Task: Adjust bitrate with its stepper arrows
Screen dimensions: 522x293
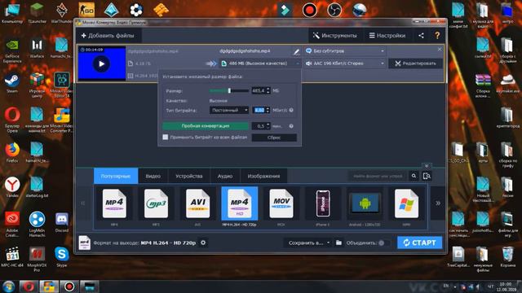Action: (x=268, y=110)
